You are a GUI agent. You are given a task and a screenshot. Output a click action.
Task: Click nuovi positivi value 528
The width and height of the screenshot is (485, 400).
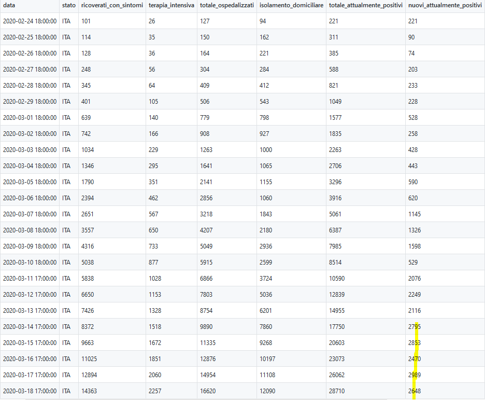[413, 118]
